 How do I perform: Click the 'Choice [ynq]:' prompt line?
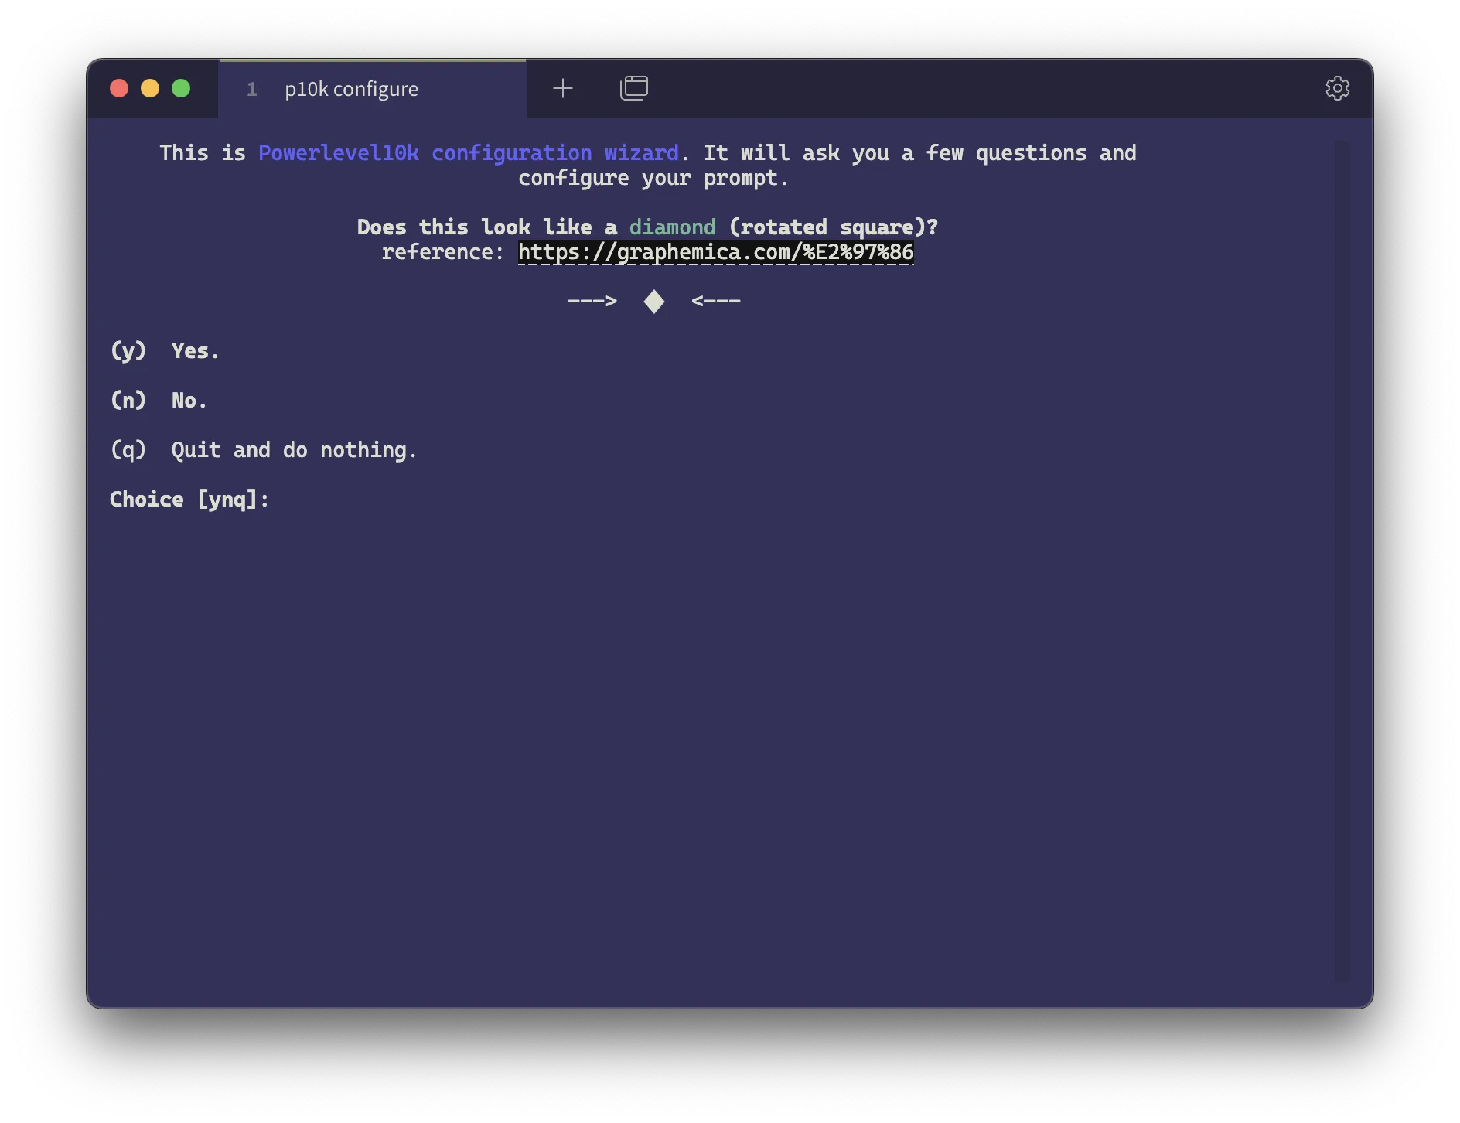coord(189,500)
